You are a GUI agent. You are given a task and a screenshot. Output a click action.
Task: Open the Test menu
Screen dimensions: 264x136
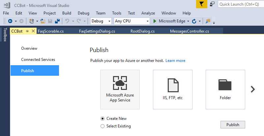point(131,13)
